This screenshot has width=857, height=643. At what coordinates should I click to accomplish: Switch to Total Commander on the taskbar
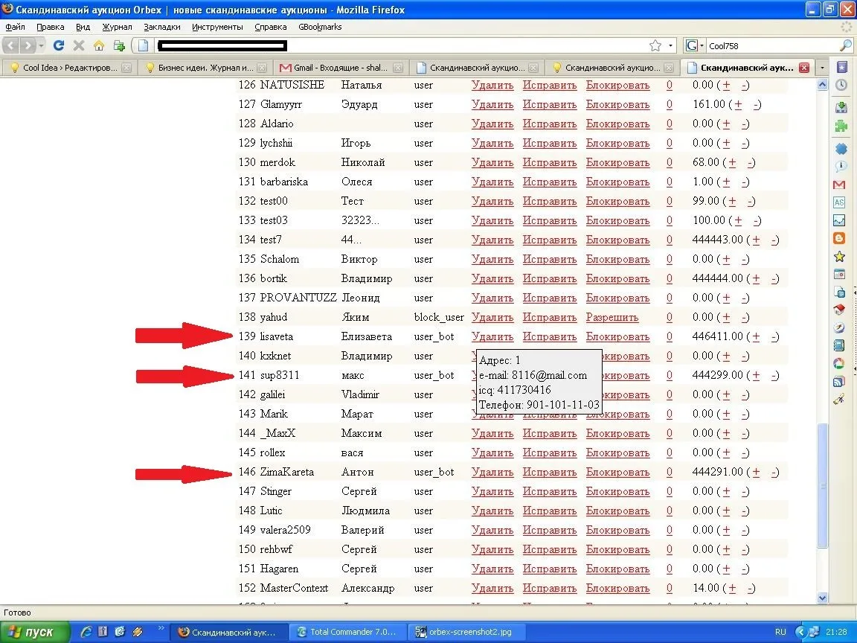[x=347, y=632]
